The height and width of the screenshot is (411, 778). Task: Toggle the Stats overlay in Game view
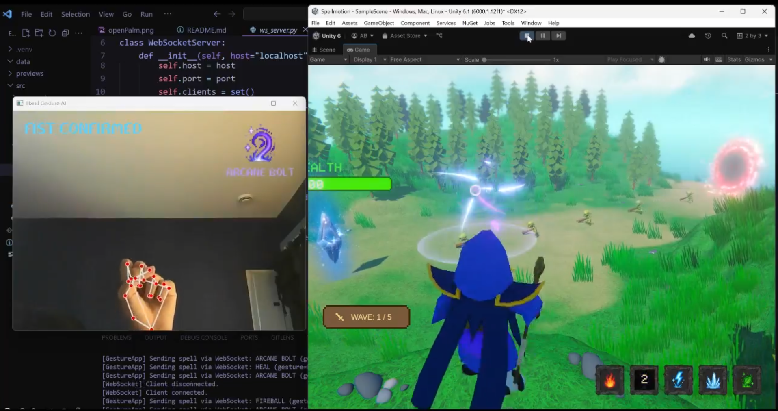click(734, 59)
